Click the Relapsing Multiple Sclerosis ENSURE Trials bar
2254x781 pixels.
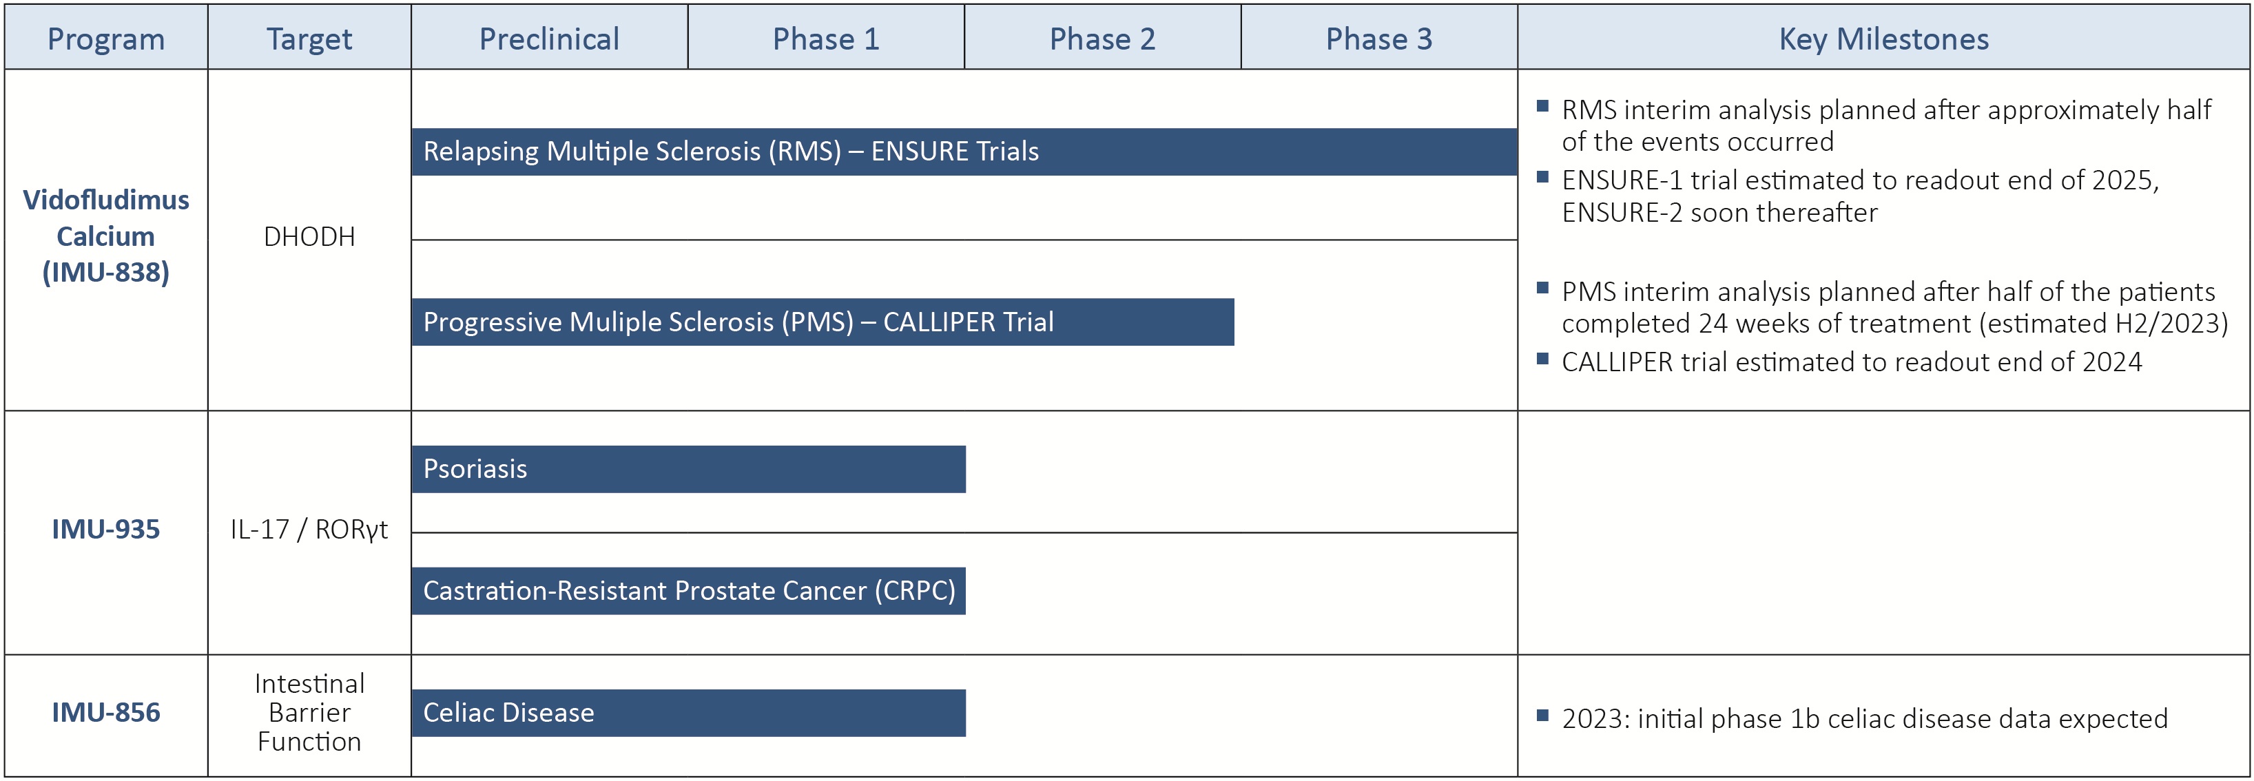point(962,152)
